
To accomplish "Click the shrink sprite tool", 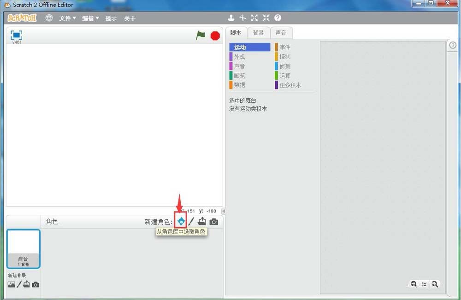I will tap(266, 18).
